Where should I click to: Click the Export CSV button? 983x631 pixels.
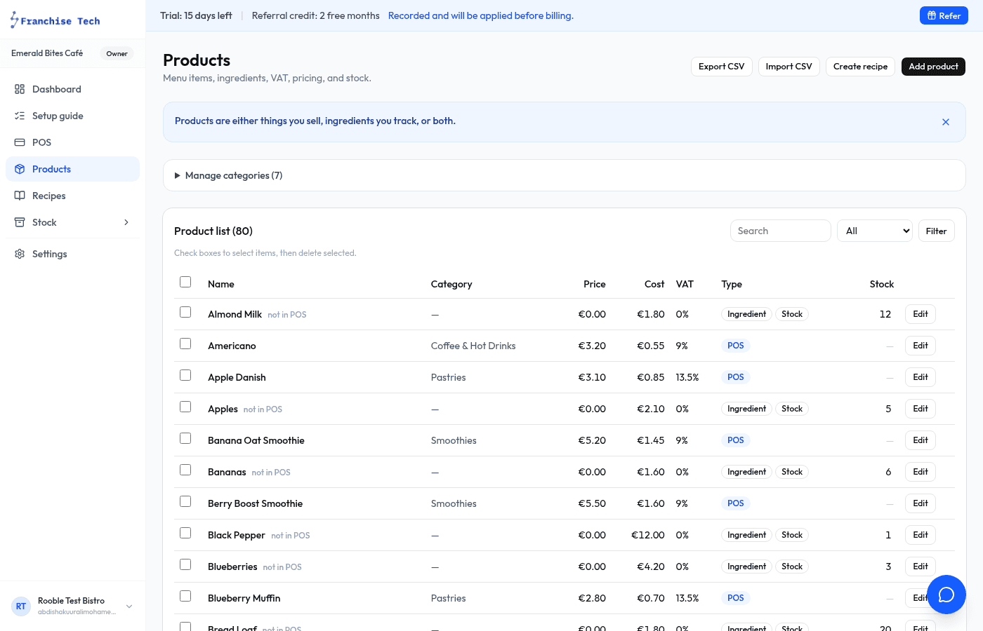(722, 67)
